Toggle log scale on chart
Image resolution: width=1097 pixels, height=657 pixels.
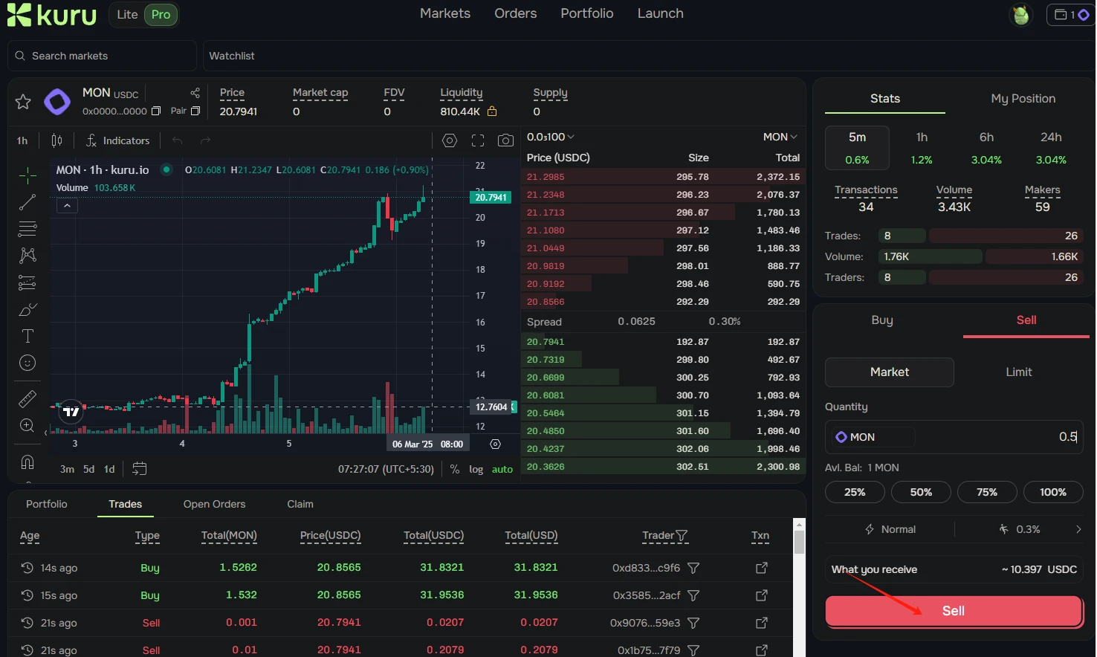[x=476, y=469]
